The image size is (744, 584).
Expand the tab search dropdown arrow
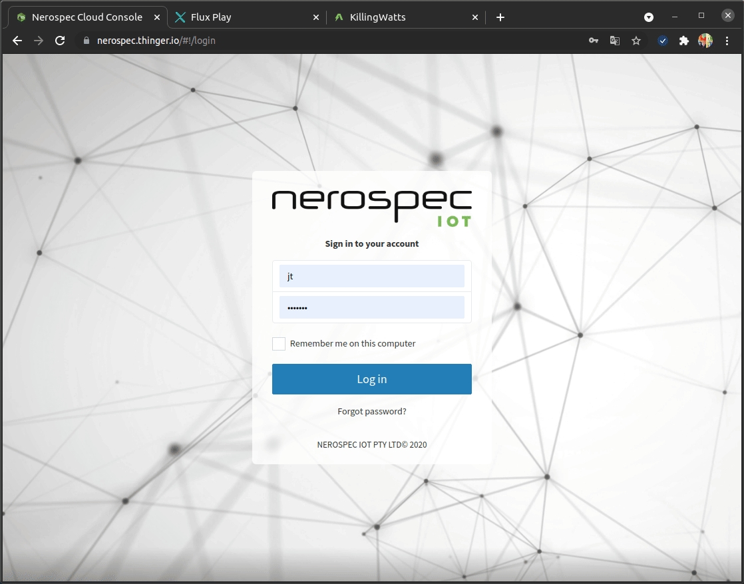point(649,17)
